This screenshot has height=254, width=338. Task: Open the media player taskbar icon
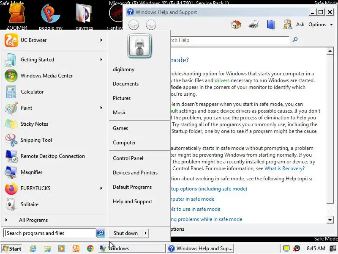click(x=61, y=248)
